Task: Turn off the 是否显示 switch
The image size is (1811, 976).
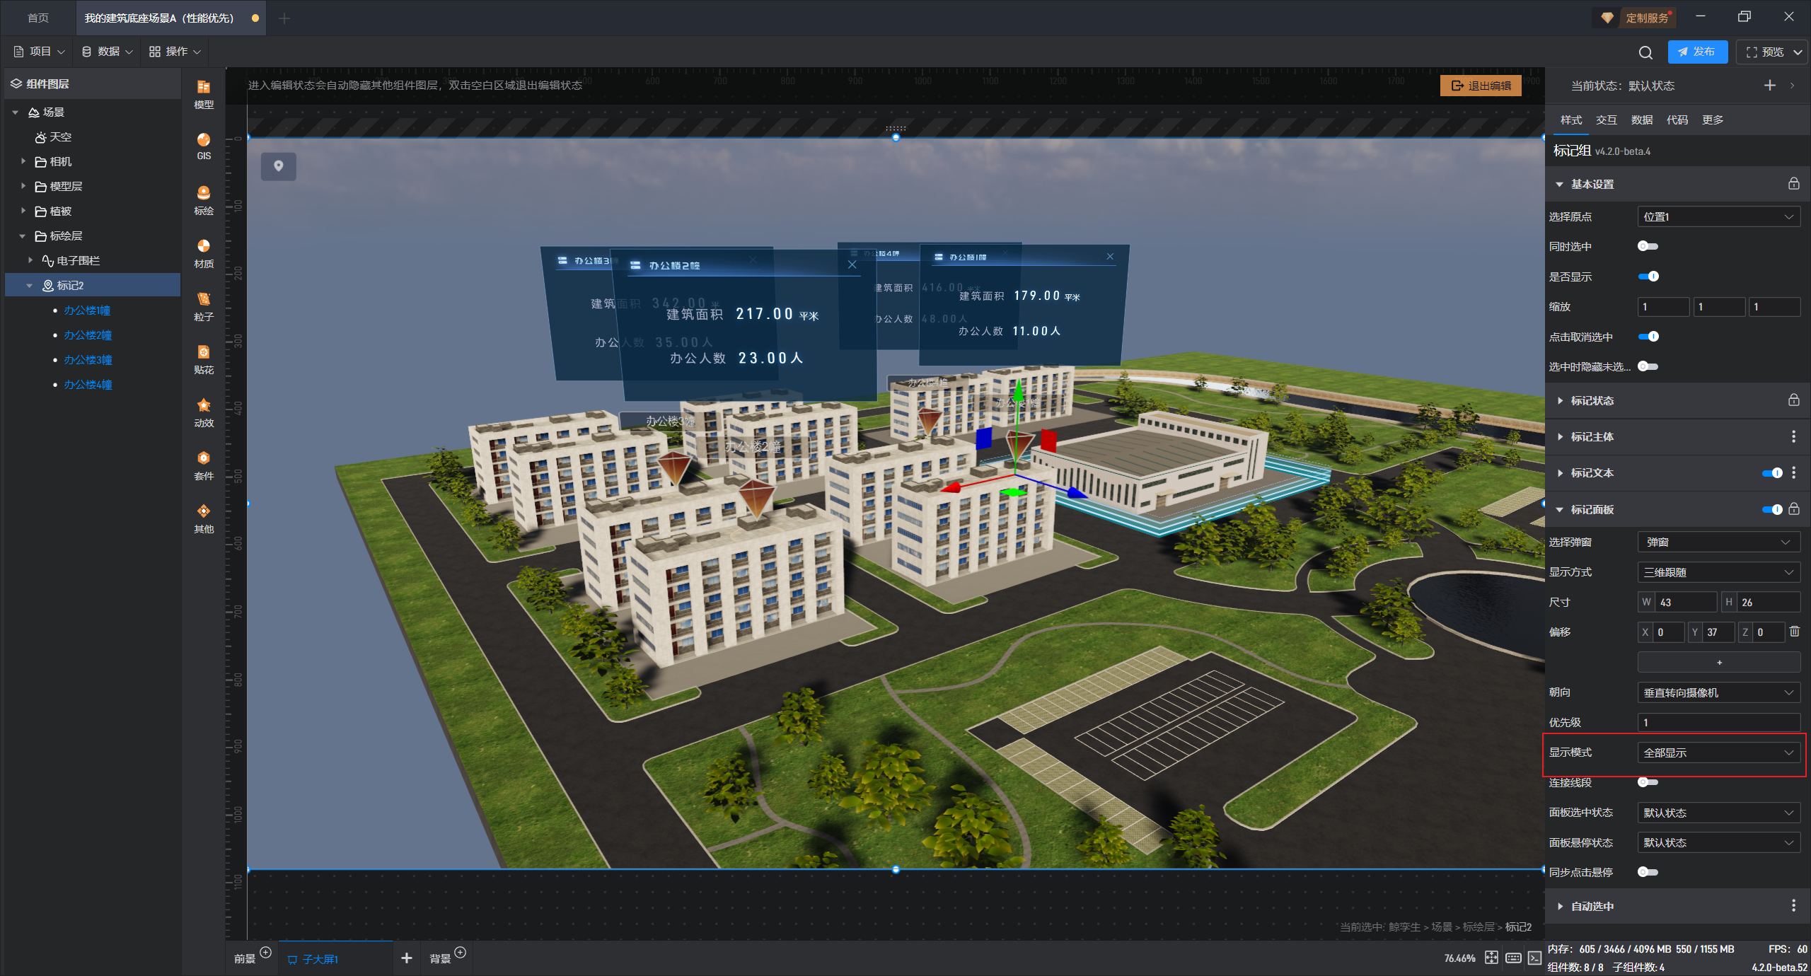Action: click(1648, 277)
